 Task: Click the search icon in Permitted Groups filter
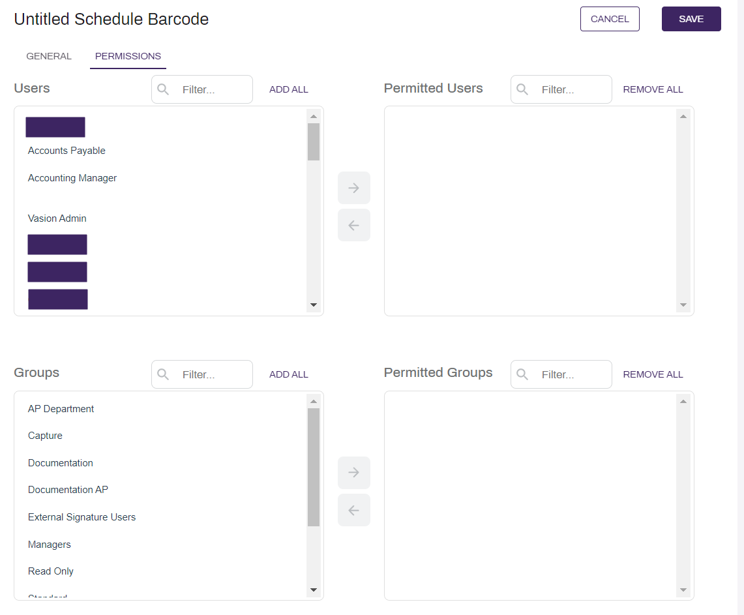click(x=522, y=374)
